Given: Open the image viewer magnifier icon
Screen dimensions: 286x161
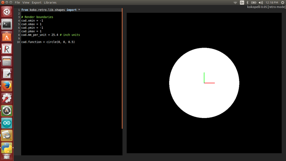Looking at the screenshot, I should (7, 135).
